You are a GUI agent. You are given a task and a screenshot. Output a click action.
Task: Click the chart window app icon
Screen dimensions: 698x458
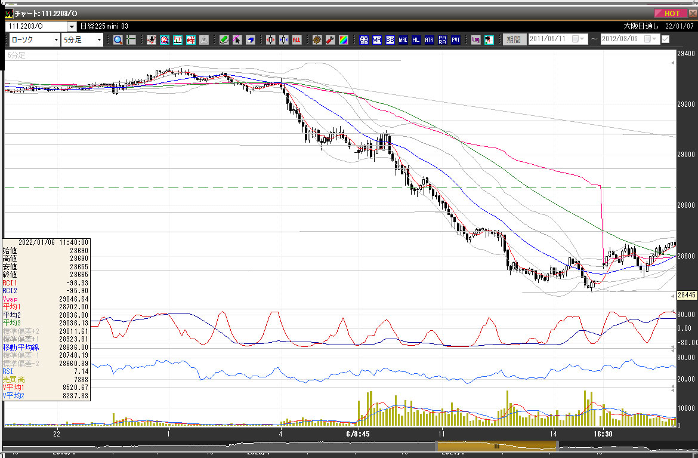click(8, 13)
